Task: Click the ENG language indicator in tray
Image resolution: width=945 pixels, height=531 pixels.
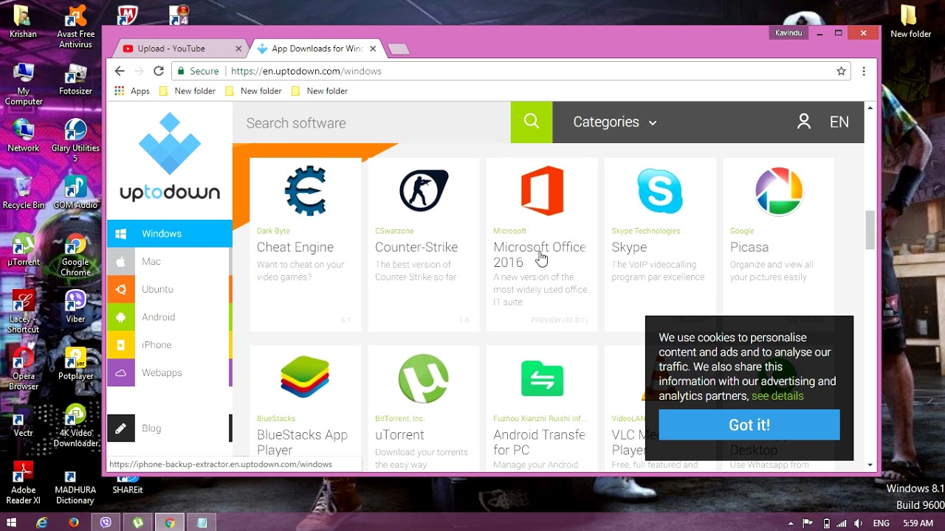Action: click(x=881, y=523)
